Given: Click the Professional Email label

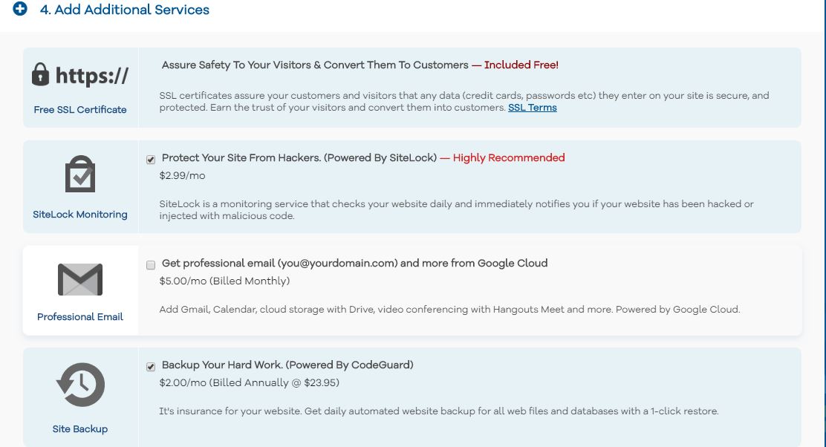Looking at the screenshot, I should click(x=80, y=316).
